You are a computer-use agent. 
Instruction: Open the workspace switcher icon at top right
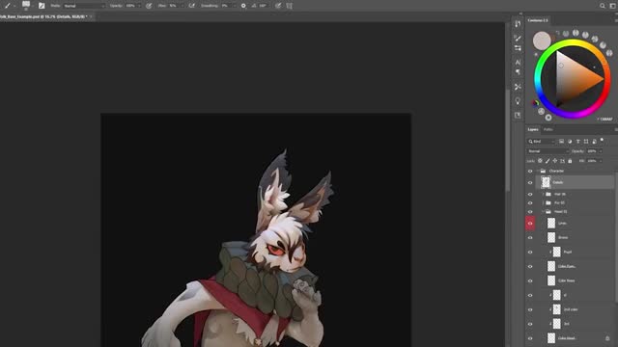(x=613, y=6)
